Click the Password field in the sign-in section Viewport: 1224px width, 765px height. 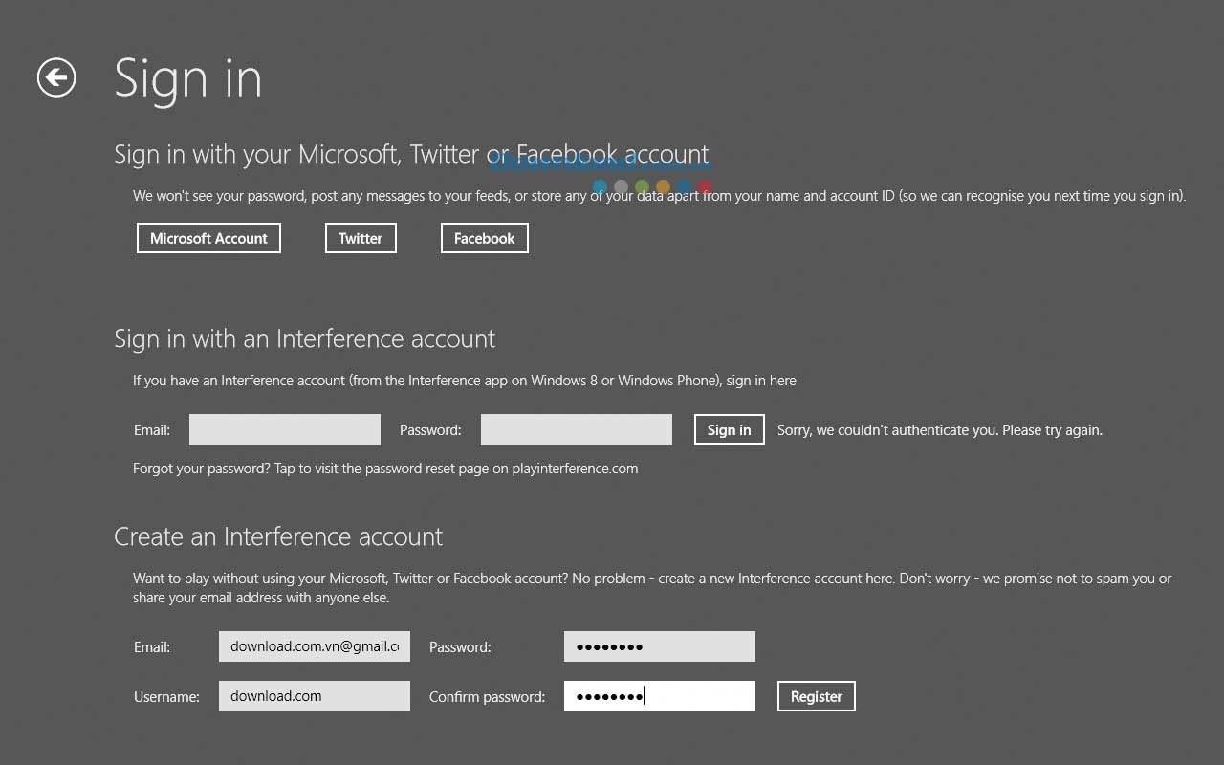click(576, 428)
